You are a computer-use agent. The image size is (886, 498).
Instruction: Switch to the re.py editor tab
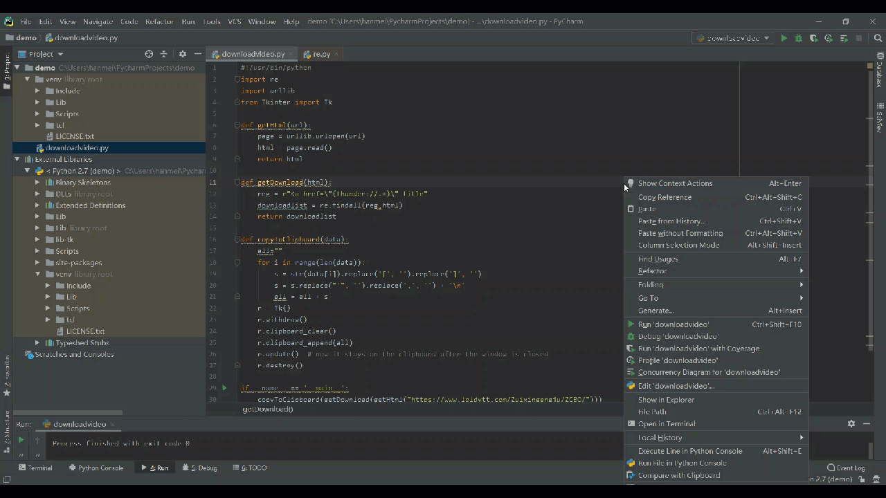point(321,54)
